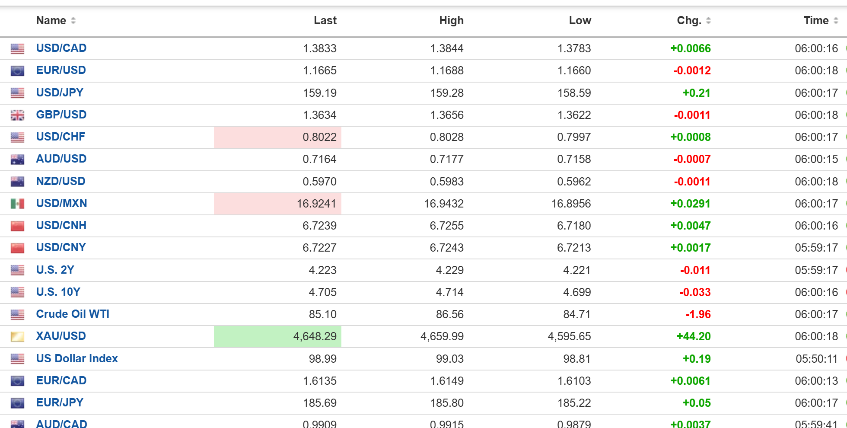Image resolution: width=847 pixels, height=428 pixels.
Task: Open the U.S. 10Y bond link
Action: tap(58, 292)
